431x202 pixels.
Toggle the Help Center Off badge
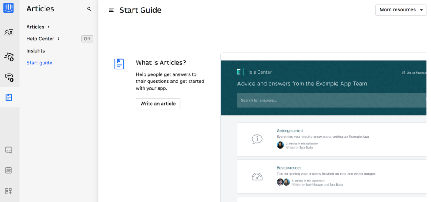tap(87, 39)
